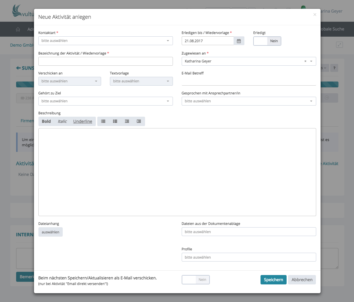Insert a numbered list in Beschreibung

coord(115,121)
